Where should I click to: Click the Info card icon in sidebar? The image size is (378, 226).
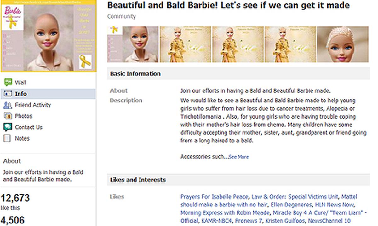click(x=8, y=94)
